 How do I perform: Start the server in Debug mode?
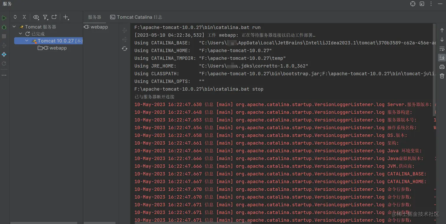pos(4,27)
